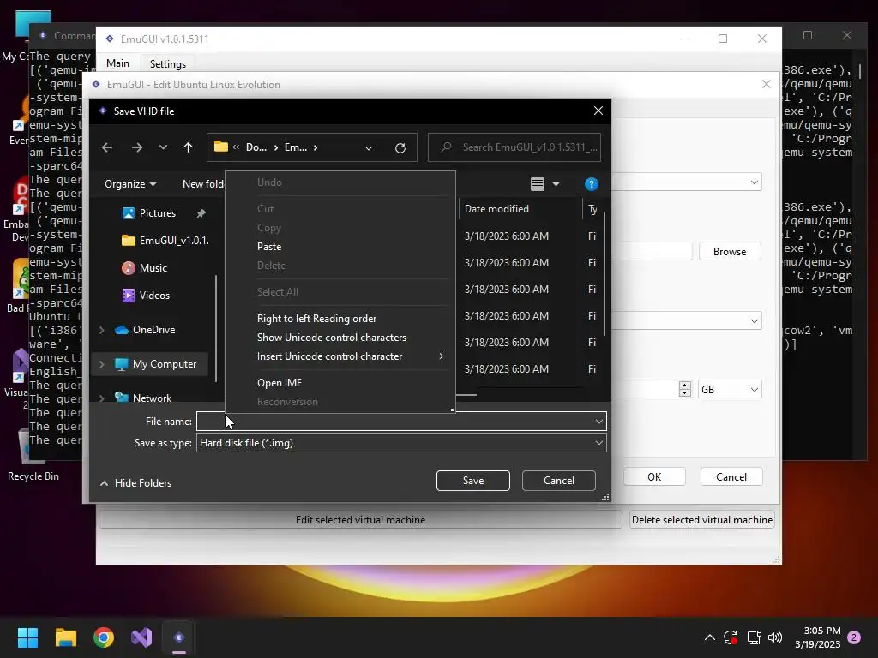The height and width of the screenshot is (658, 878).
Task: Open File Explorer from the taskbar
Action: (x=65, y=637)
